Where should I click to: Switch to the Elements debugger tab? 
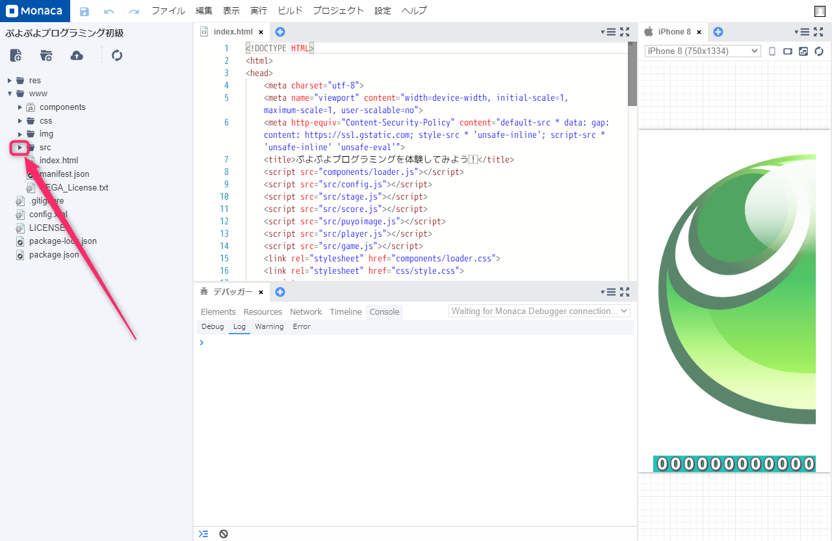pyautogui.click(x=218, y=312)
